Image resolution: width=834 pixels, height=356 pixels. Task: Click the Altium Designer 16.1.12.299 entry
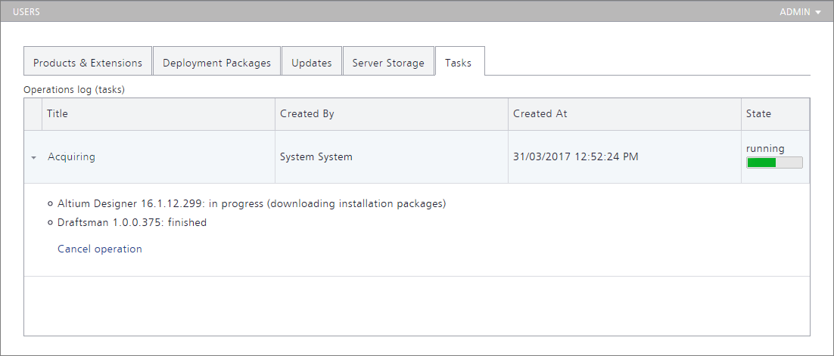pyautogui.click(x=251, y=203)
